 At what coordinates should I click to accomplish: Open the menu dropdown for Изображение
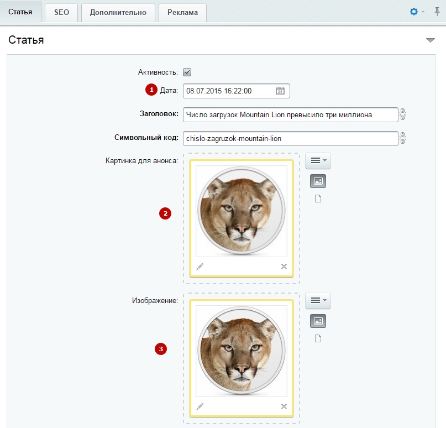click(x=318, y=300)
